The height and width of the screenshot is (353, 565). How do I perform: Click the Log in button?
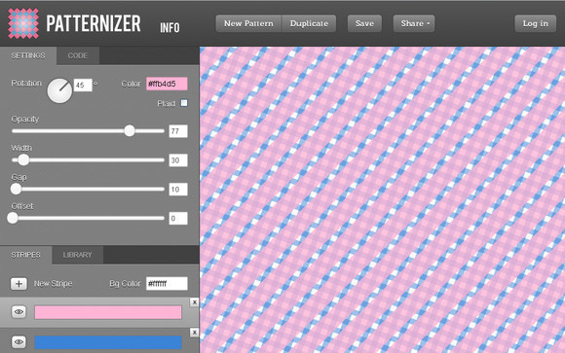[x=536, y=23]
